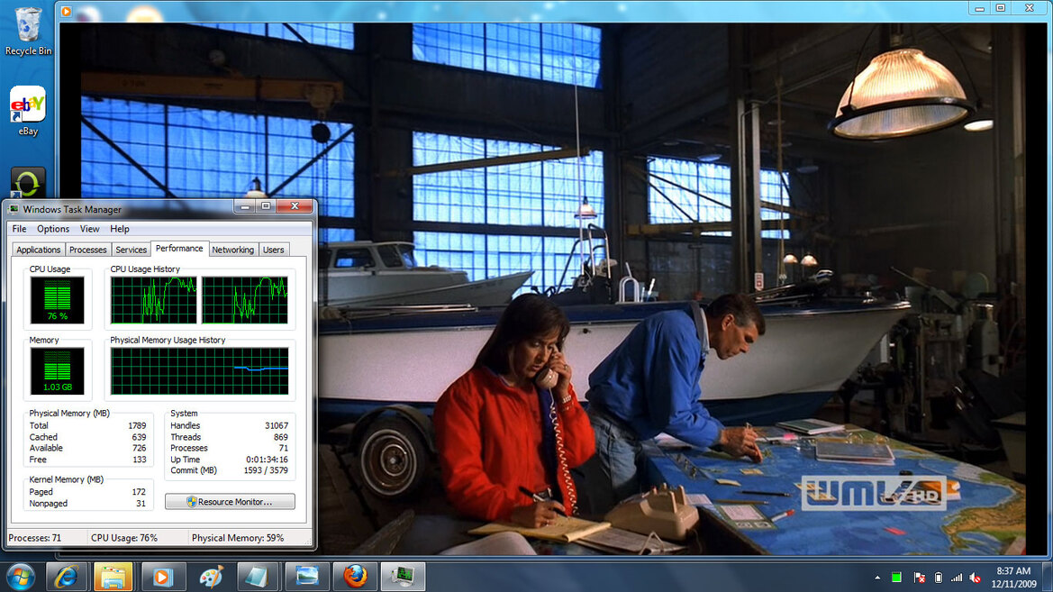1053x592 pixels.
Task: Click the Resource Monitor button
Action: click(x=230, y=501)
